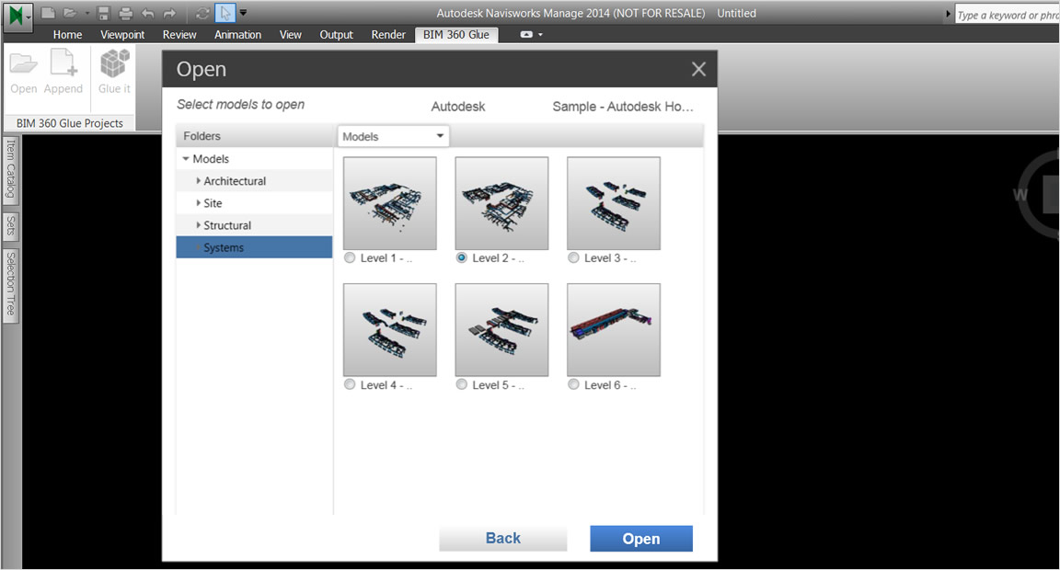Select the Structural folder row
This screenshot has width=1060, height=570.
(254, 225)
